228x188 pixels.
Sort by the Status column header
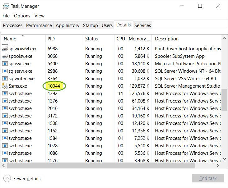pos(99,39)
